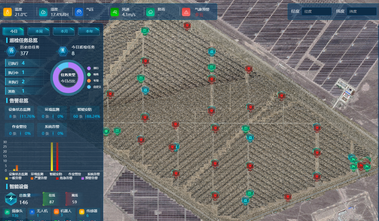Click the 历史总任务 clipboard icon
This screenshot has height=221, width=379.
pos(12,51)
